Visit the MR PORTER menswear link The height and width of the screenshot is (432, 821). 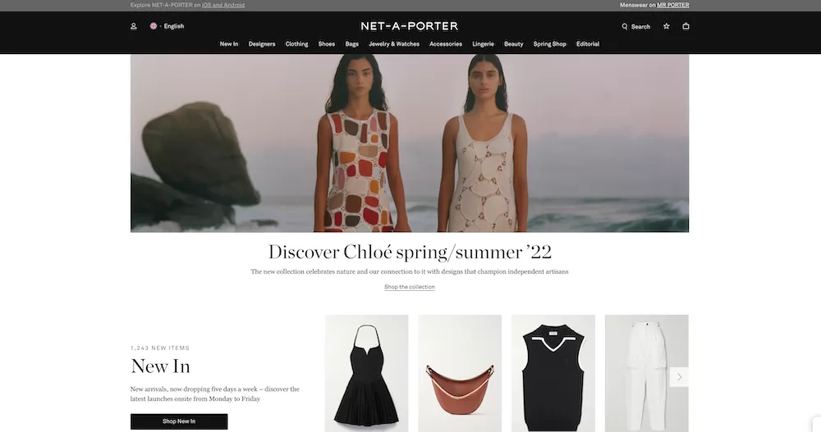tap(673, 5)
